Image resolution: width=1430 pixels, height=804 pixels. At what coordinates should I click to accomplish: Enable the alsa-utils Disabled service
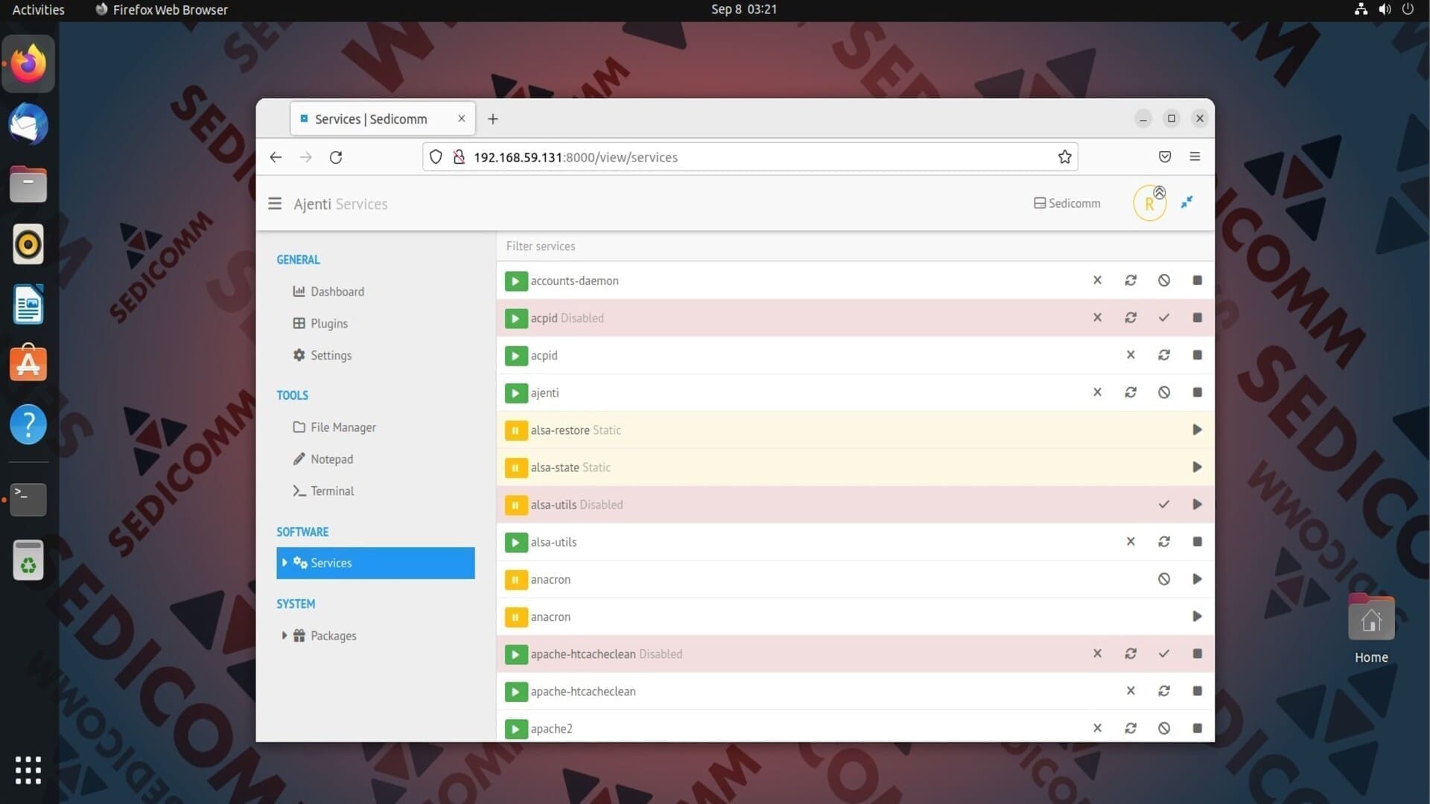[1163, 505]
